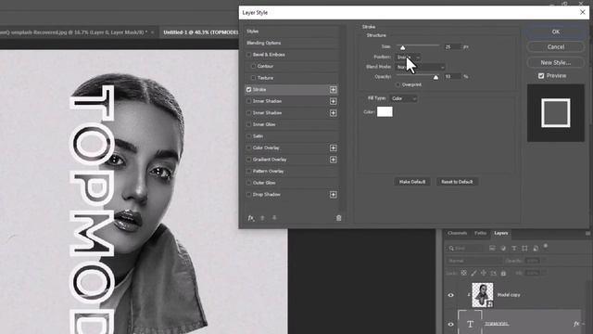Open the fx menu at the styles list bottom
The width and height of the screenshot is (593, 334).
[250, 218]
